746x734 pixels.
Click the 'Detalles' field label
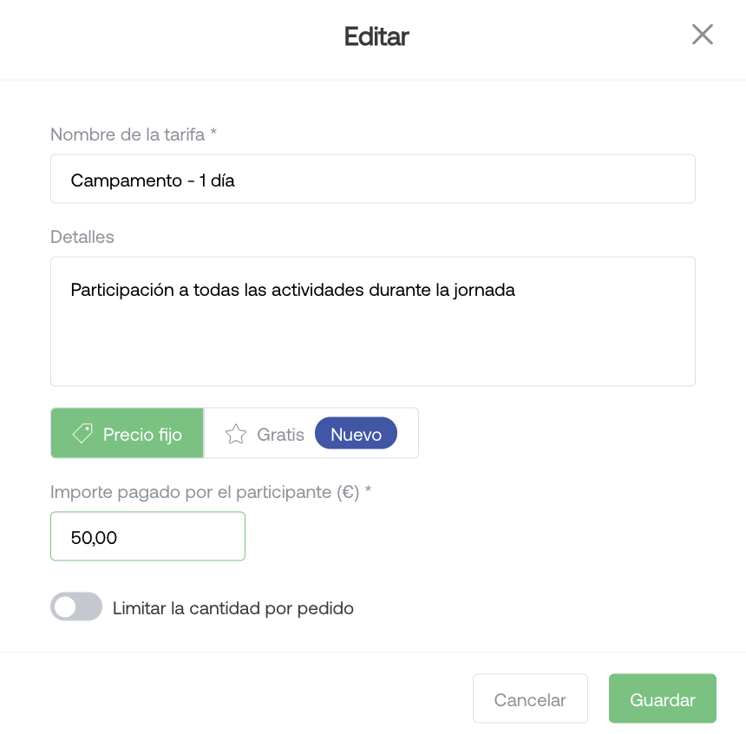(82, 237)
